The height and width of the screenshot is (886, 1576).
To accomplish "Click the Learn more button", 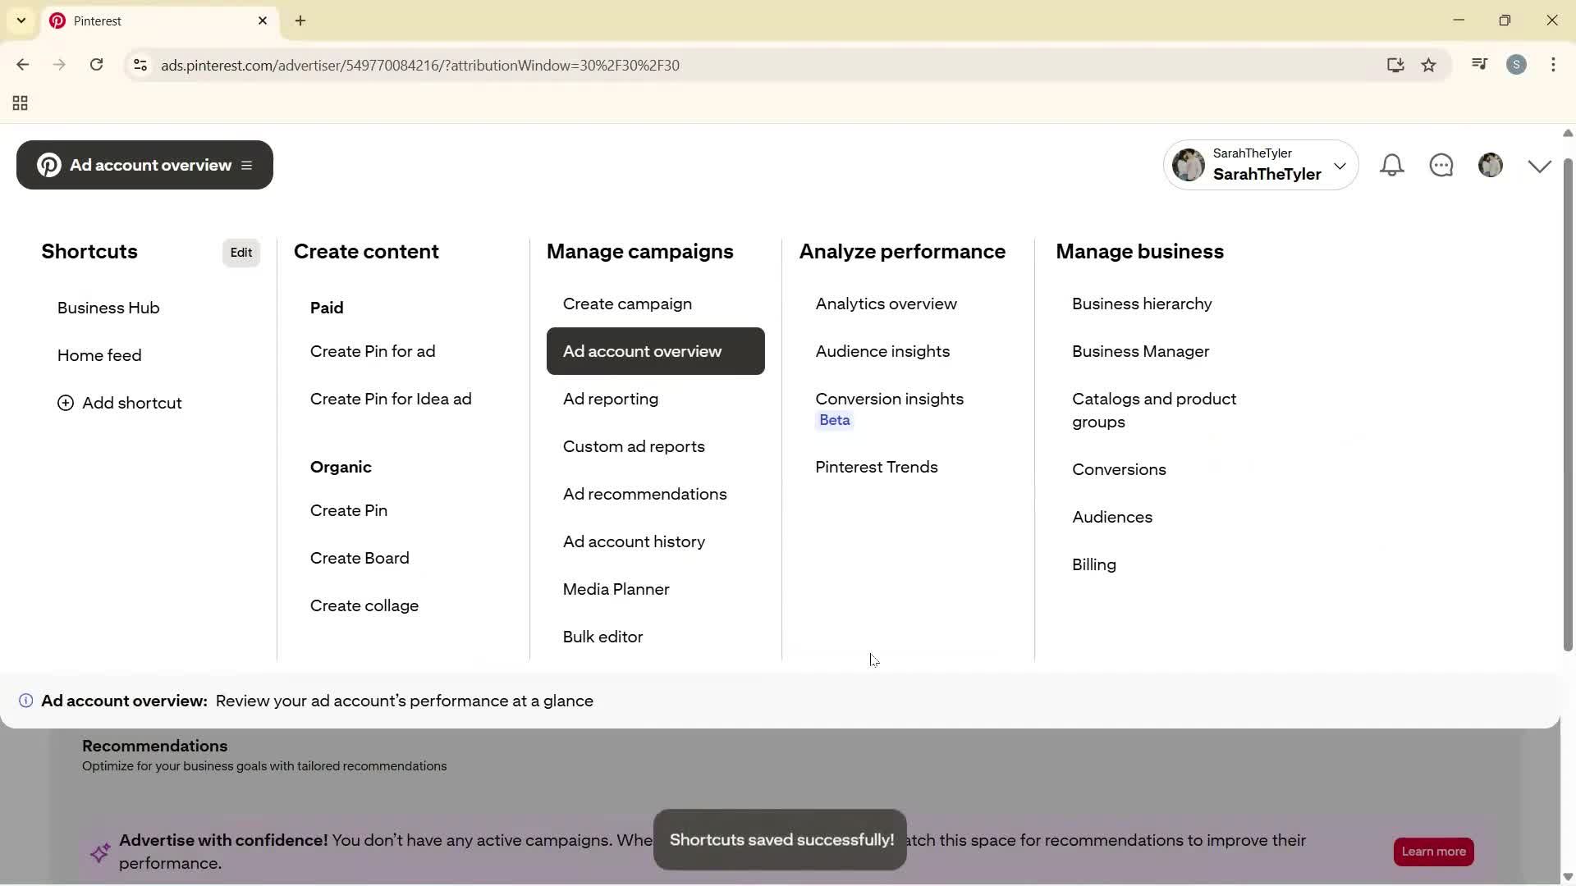I will pos(1433,852).
